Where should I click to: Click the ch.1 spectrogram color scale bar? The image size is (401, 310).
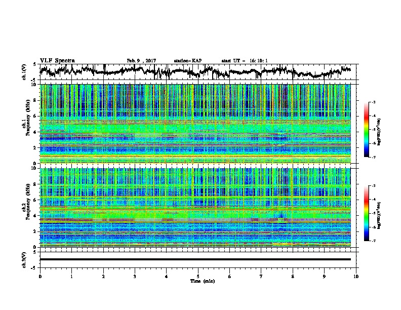pos(366,130)
